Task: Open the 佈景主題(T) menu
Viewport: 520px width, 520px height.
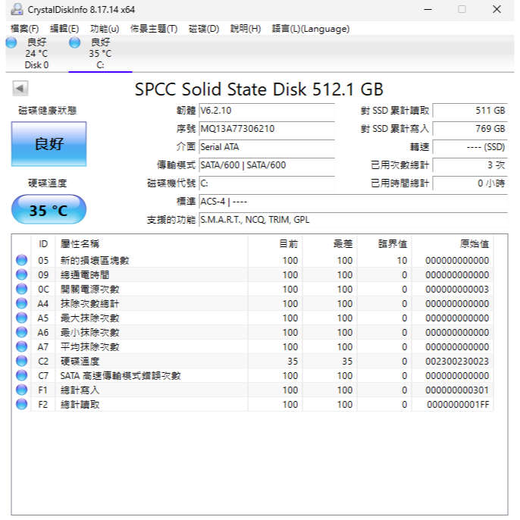Action: pyautogui.click(x=154, y=29)
